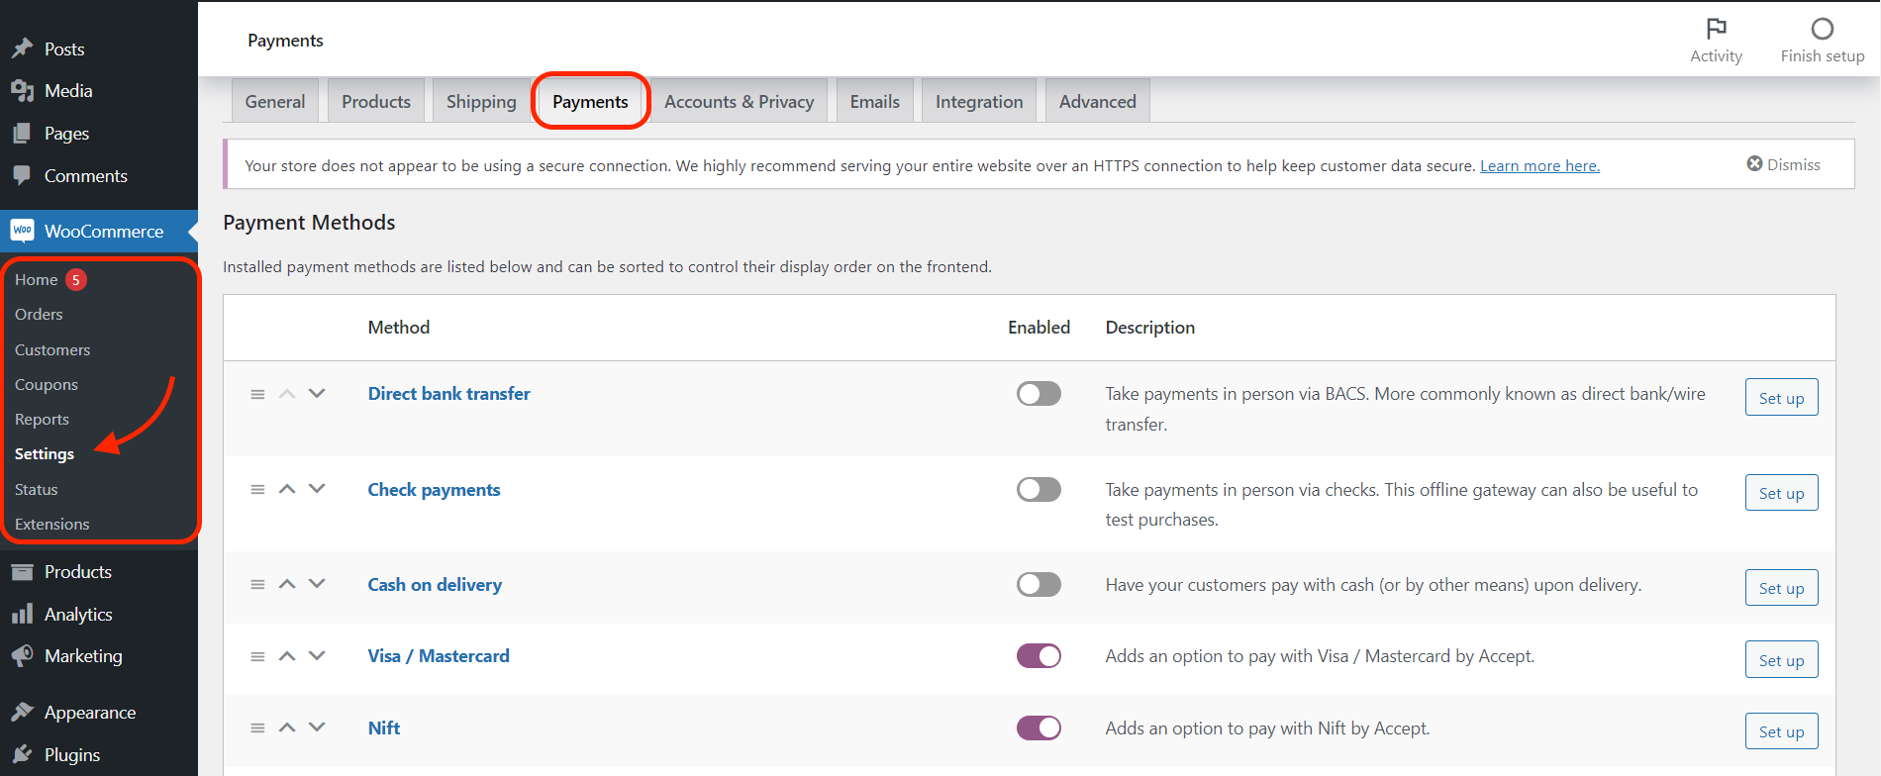Move Cash on delivery up with arrow
The height and width of the screenshot is (776, 1881).
pyautogui.click(x=287, y=583)
